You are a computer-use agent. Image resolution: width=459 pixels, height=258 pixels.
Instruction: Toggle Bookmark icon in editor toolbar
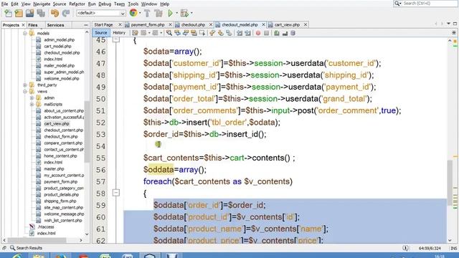click(229, 33)
